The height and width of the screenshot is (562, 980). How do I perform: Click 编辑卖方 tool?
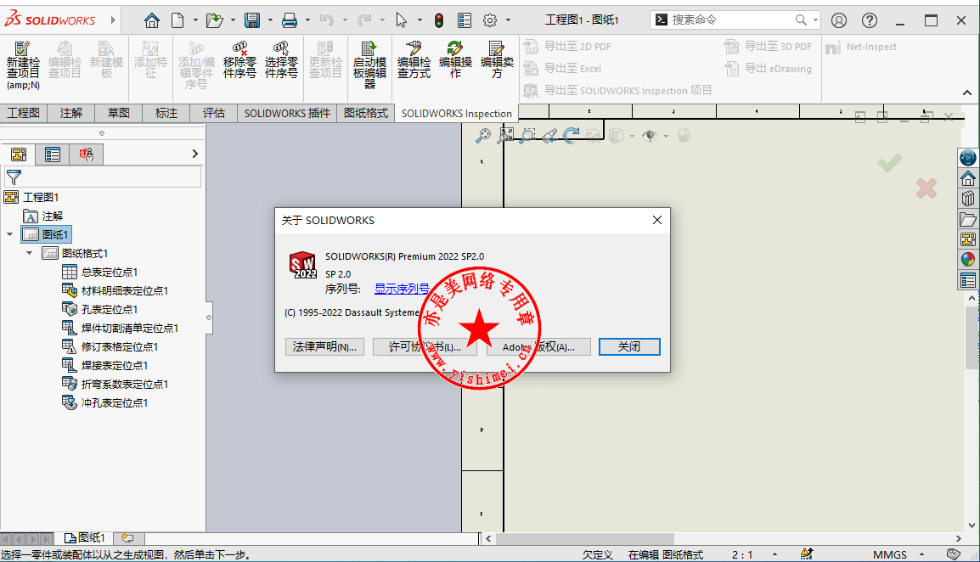497,60
